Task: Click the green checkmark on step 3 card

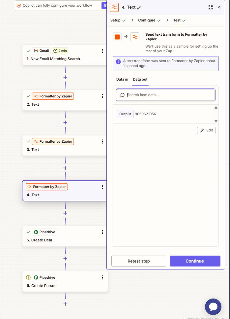Action: (28, 142)
